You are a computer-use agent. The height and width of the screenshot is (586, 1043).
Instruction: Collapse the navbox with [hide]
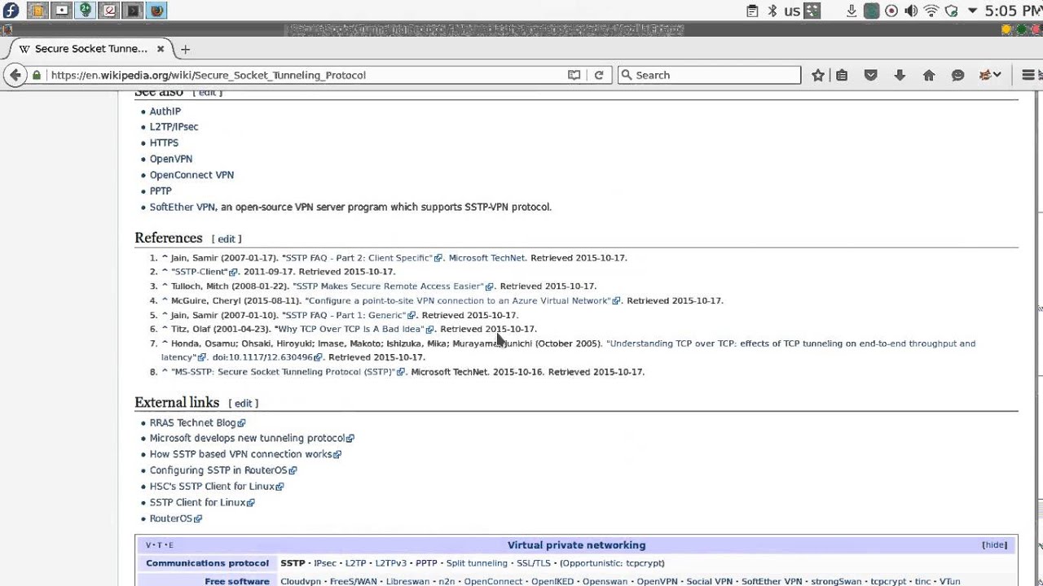click(x=994, y=545)
